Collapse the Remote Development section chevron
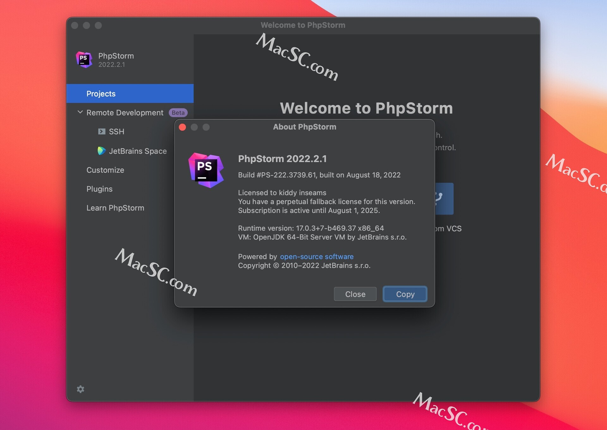The height and width of the screenshot is (430, 607). [80, 112]
